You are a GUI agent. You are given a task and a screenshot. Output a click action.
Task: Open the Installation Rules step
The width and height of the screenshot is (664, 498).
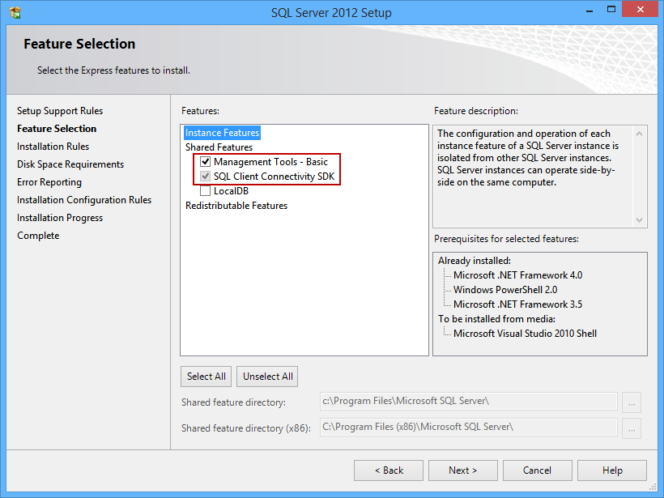click(x=53, y=146)
